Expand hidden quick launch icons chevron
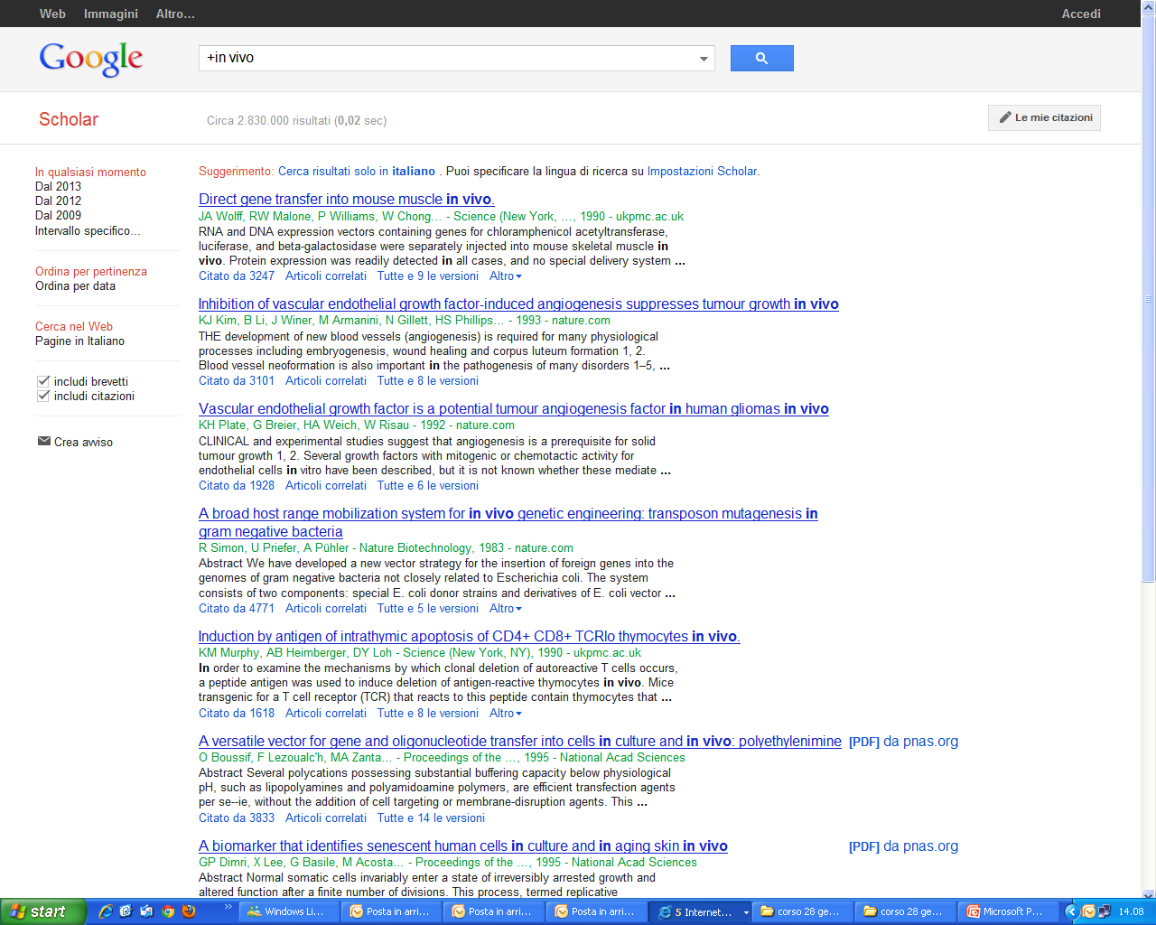 [x=228, y=906]
